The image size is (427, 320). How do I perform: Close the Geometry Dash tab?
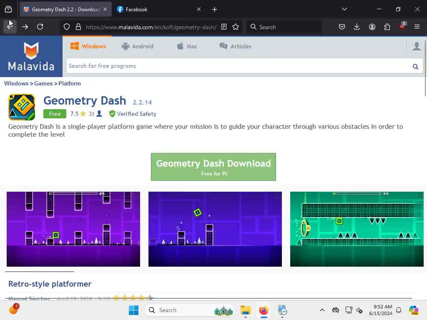(x=105, y=9)
